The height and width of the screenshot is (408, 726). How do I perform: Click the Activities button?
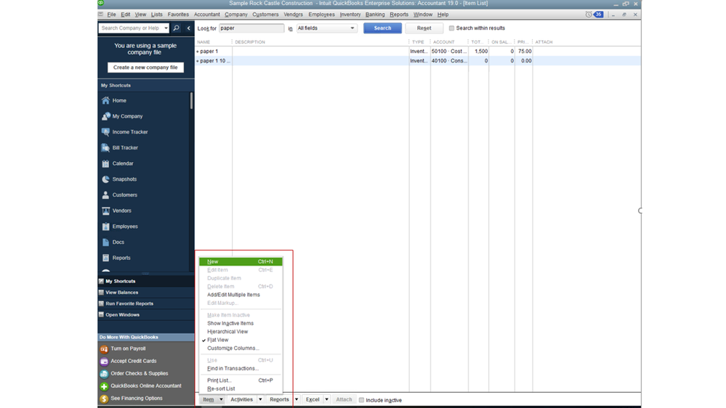pyautogui.click(x=242, y=400)
